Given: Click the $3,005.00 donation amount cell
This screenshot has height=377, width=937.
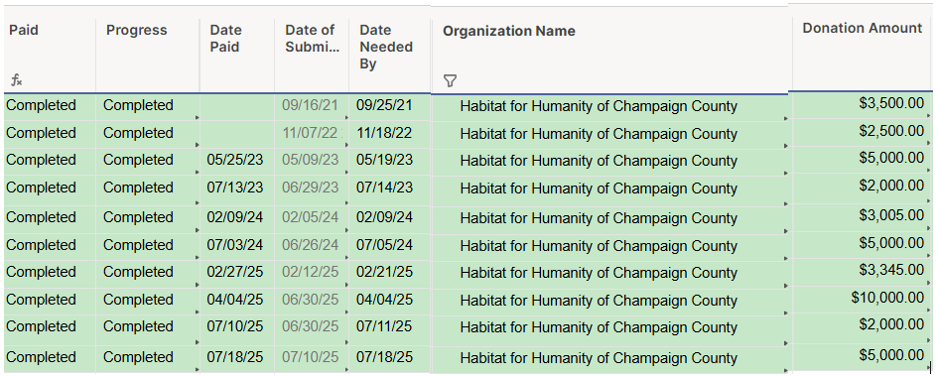Looking at the screenshot, I should click(862, 215).
